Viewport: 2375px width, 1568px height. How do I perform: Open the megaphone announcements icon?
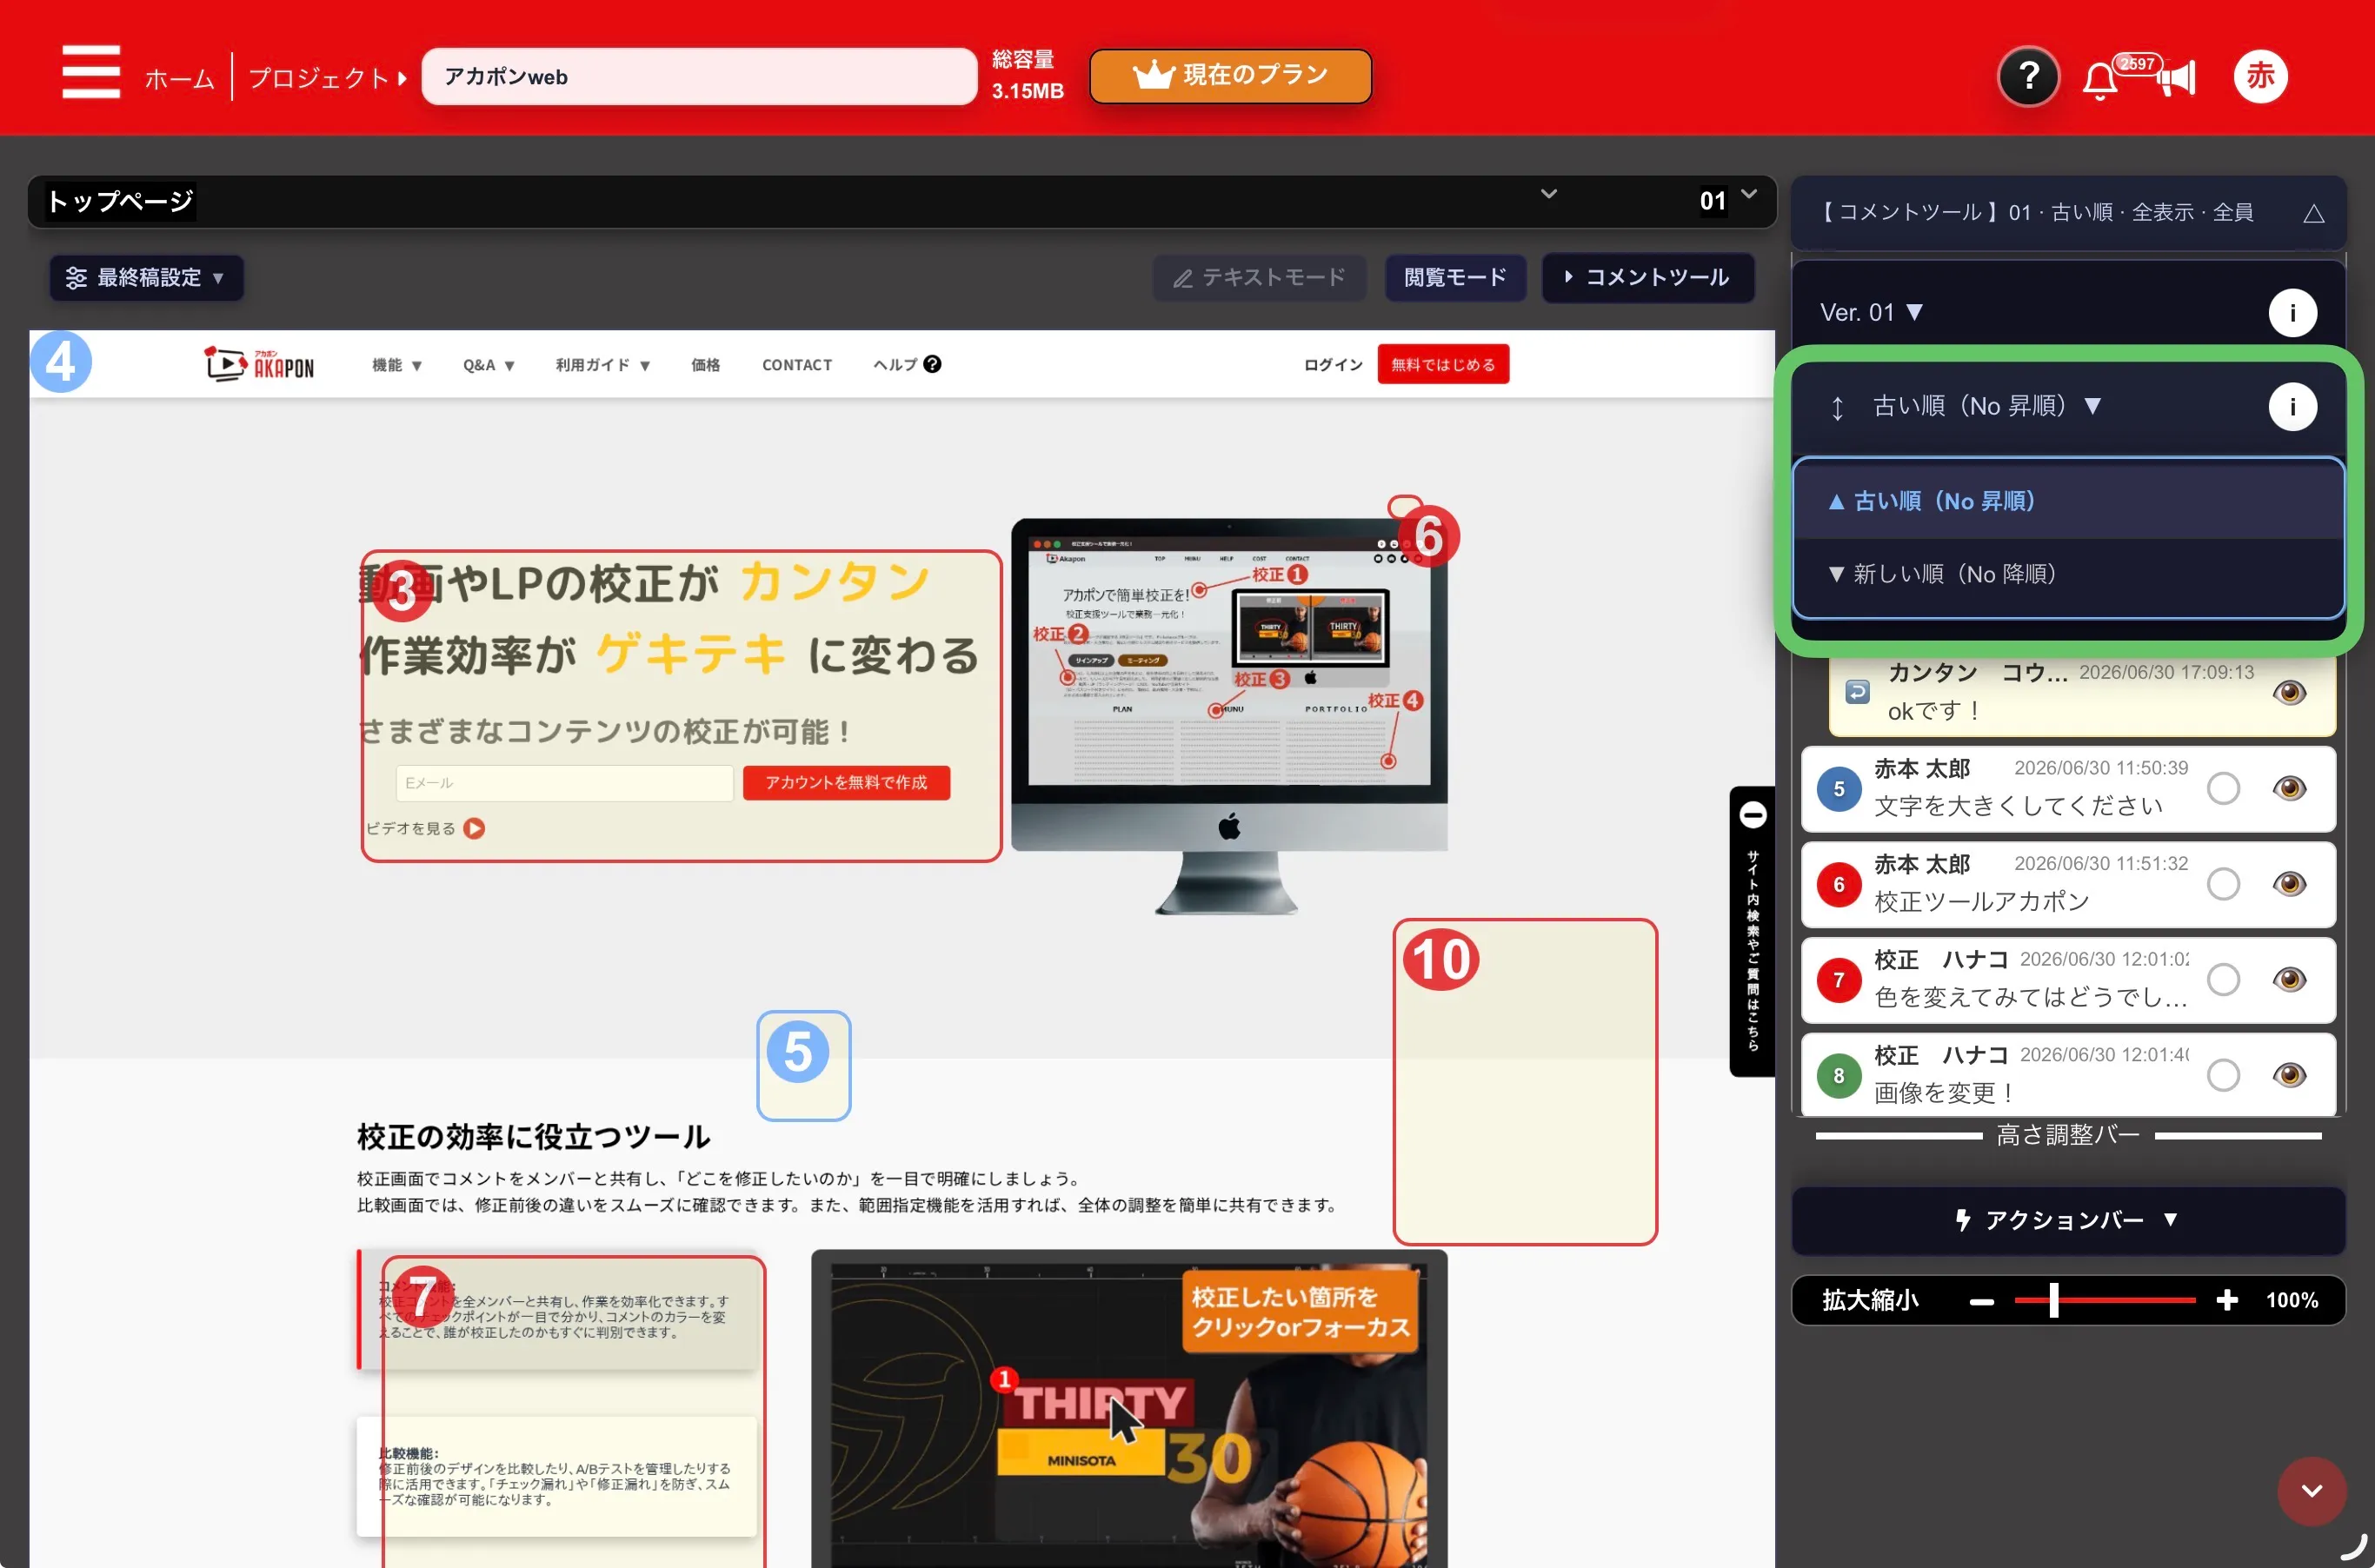tap(2176, 78)
